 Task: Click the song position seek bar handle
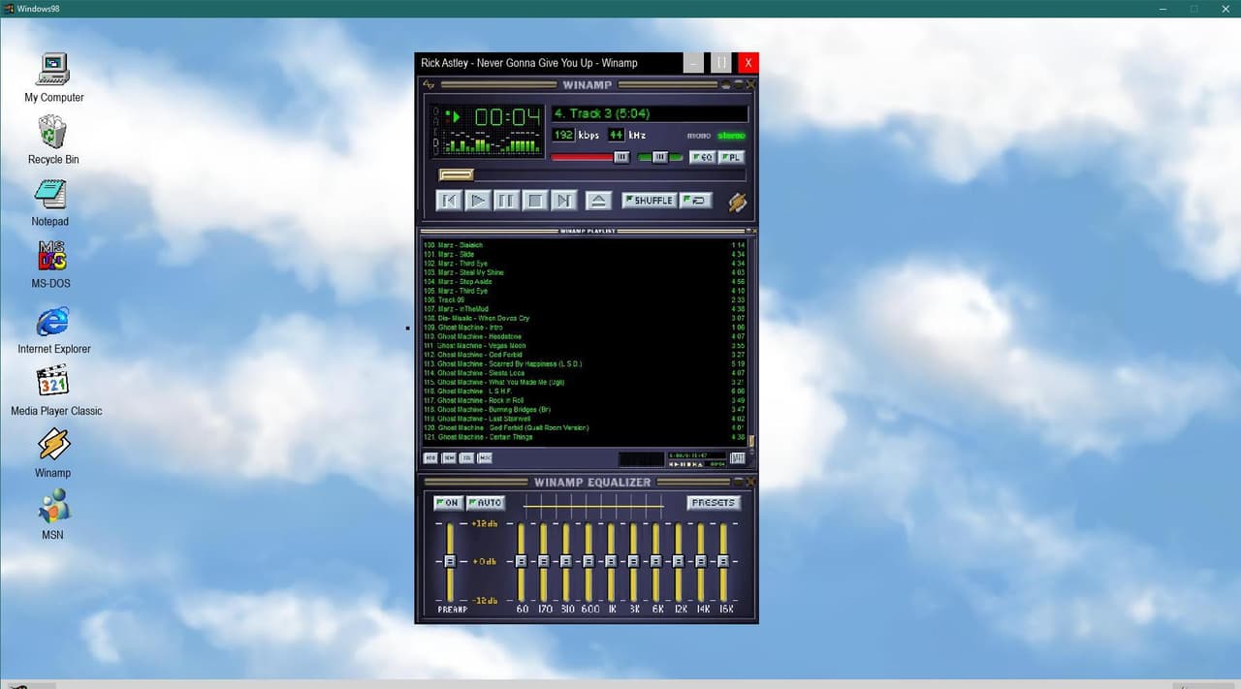456,174
